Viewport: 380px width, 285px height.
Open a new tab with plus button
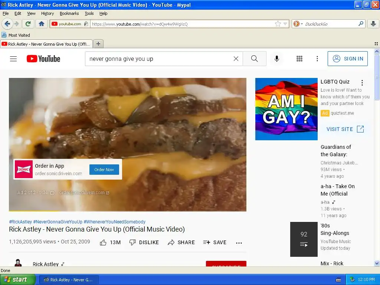tap(98, 44)
